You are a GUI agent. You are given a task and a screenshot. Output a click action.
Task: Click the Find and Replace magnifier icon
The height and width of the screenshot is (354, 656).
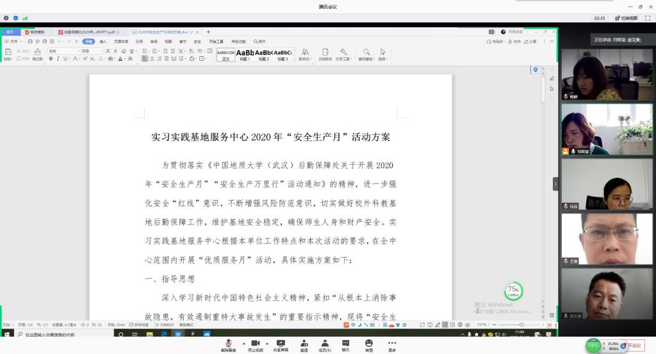point(366,52)
